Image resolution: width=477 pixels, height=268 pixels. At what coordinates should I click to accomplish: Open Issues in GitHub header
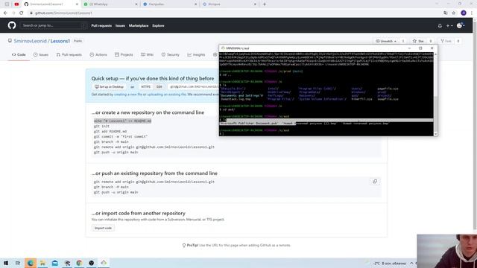click(120, 26)
